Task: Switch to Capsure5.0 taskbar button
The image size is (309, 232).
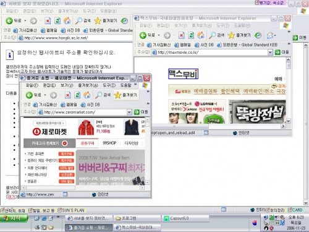Action: [x=186, y=218]
